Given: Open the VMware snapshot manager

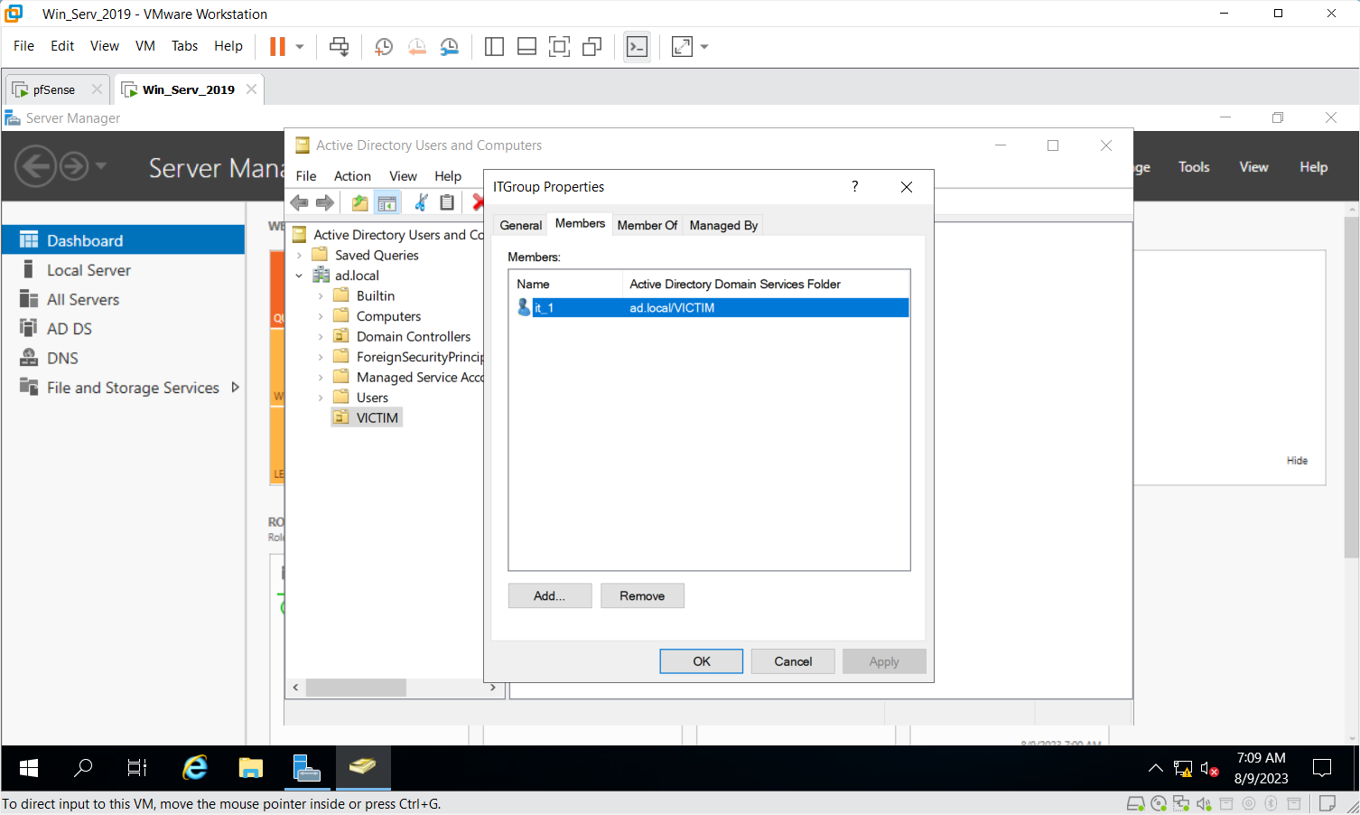Looking at the screenshot, I should click(449, 46).
